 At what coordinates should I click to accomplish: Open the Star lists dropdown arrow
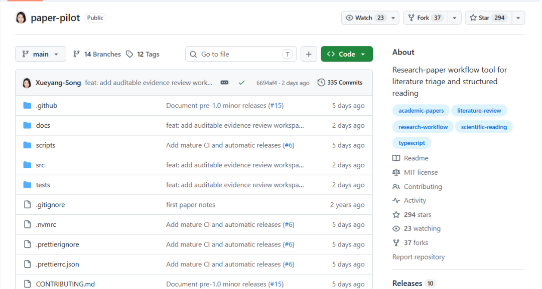point(518,18)
